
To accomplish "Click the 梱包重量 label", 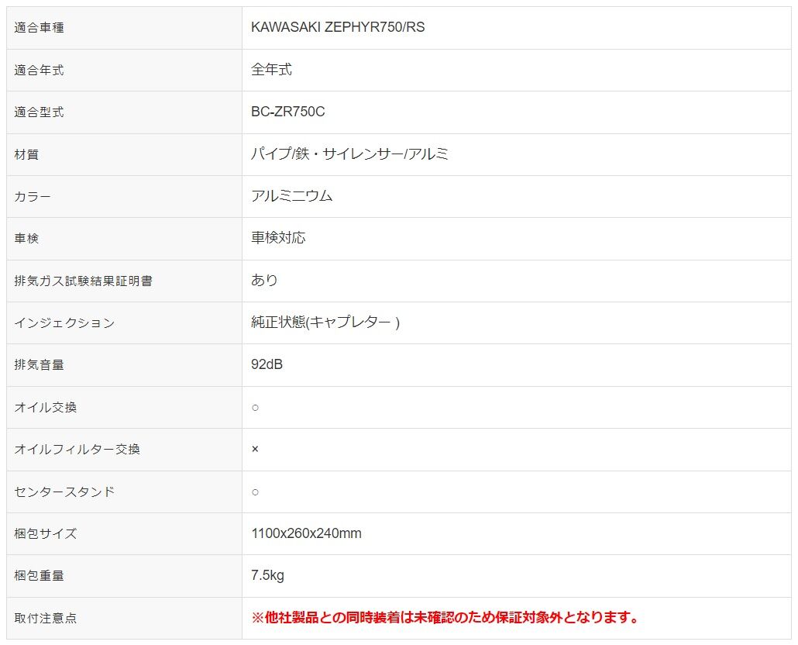I will click(x=40, y=576).
